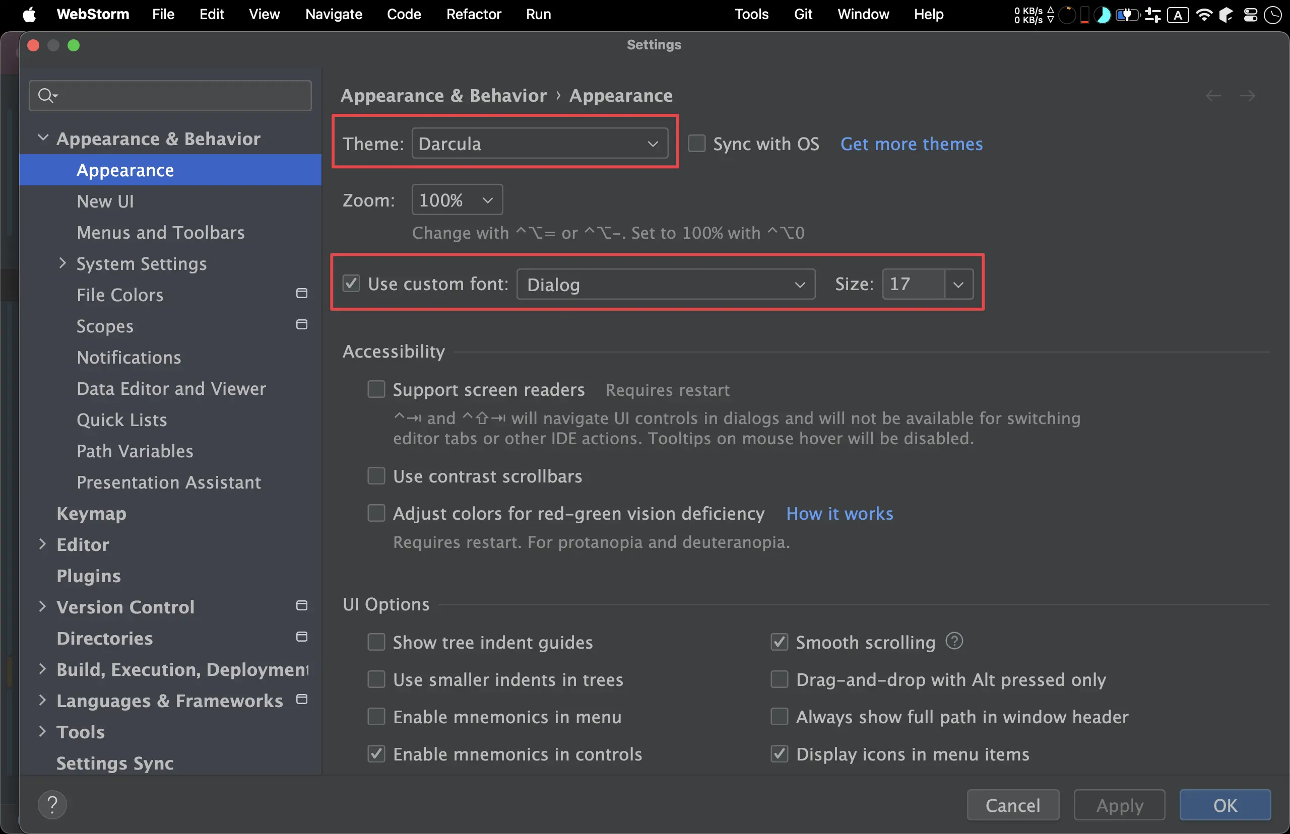This screenshot has width=1290, height=834.
Task: Toggle Use custom font checkbox
Action: pos(351,283)
